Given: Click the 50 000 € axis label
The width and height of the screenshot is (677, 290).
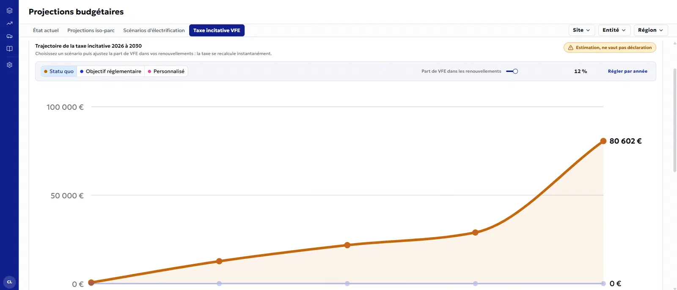Looking at the screenshot, I should coord(67,196).
